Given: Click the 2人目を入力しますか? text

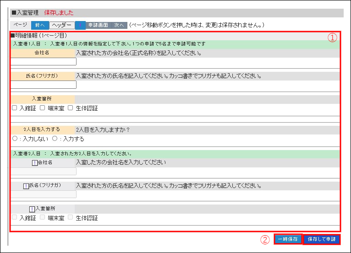Looking at the screenshot, I should (x=103, y=130).
